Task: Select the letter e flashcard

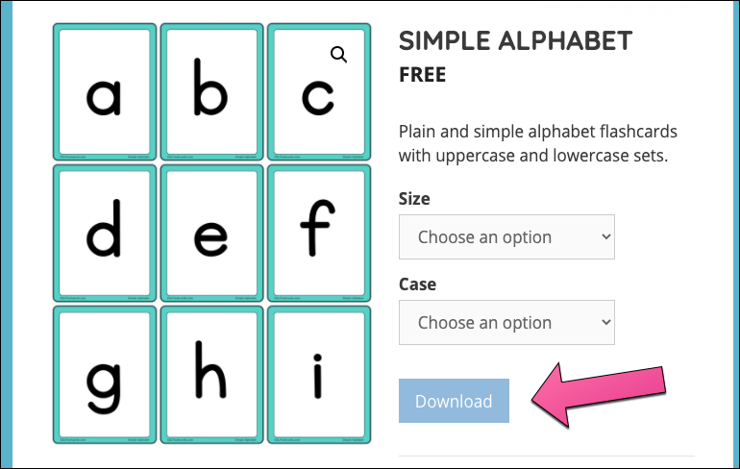Action: [x=211, y=234]
